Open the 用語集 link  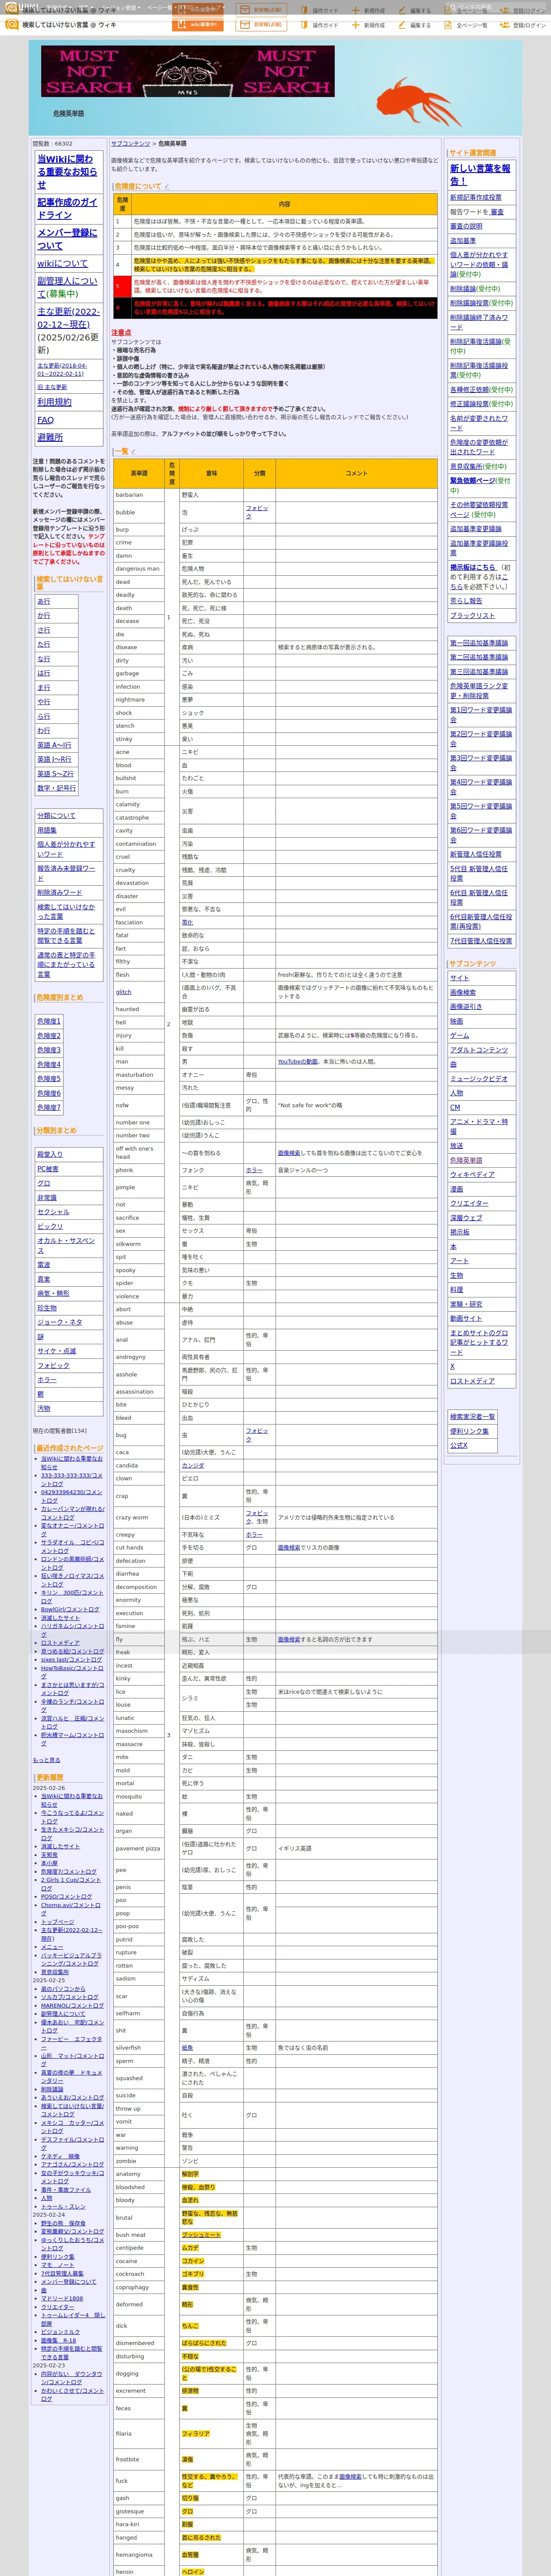coord(47,830)
